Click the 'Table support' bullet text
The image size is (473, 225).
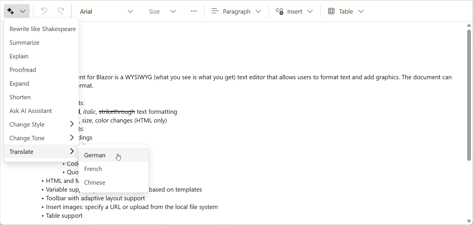tap(64, 216)
